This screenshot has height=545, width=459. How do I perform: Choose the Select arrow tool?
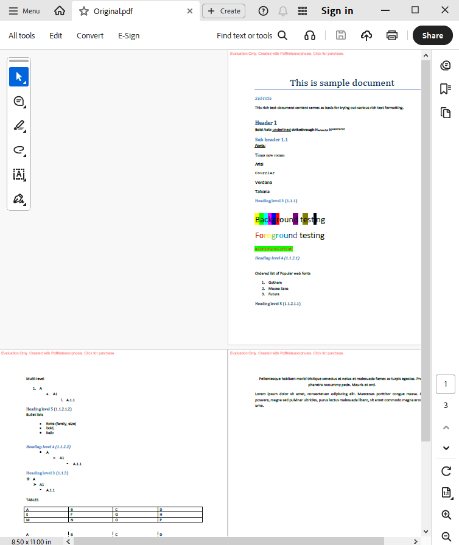[19, 77]
